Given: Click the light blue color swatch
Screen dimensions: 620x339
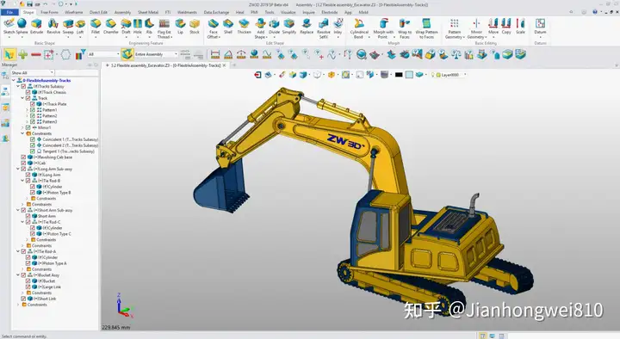Looking at the screenshot, I should tap(409, 75).
